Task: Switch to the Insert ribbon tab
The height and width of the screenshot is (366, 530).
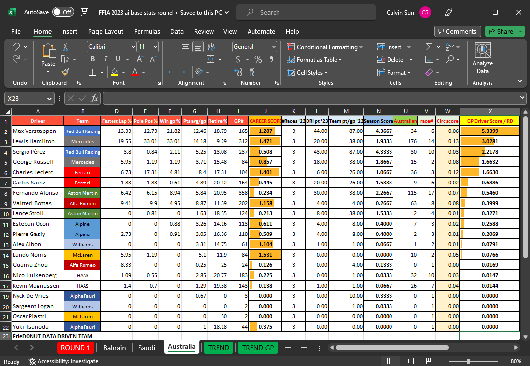Action: [x=69, y=32]
